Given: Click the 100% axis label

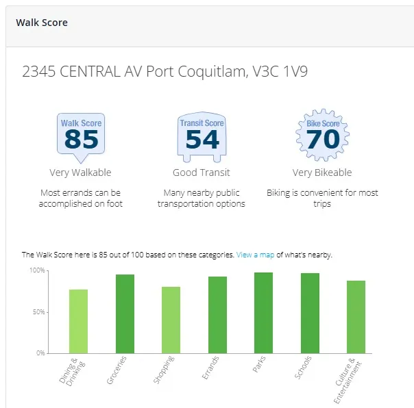Looking at the screenshot, I should (36, 271).
